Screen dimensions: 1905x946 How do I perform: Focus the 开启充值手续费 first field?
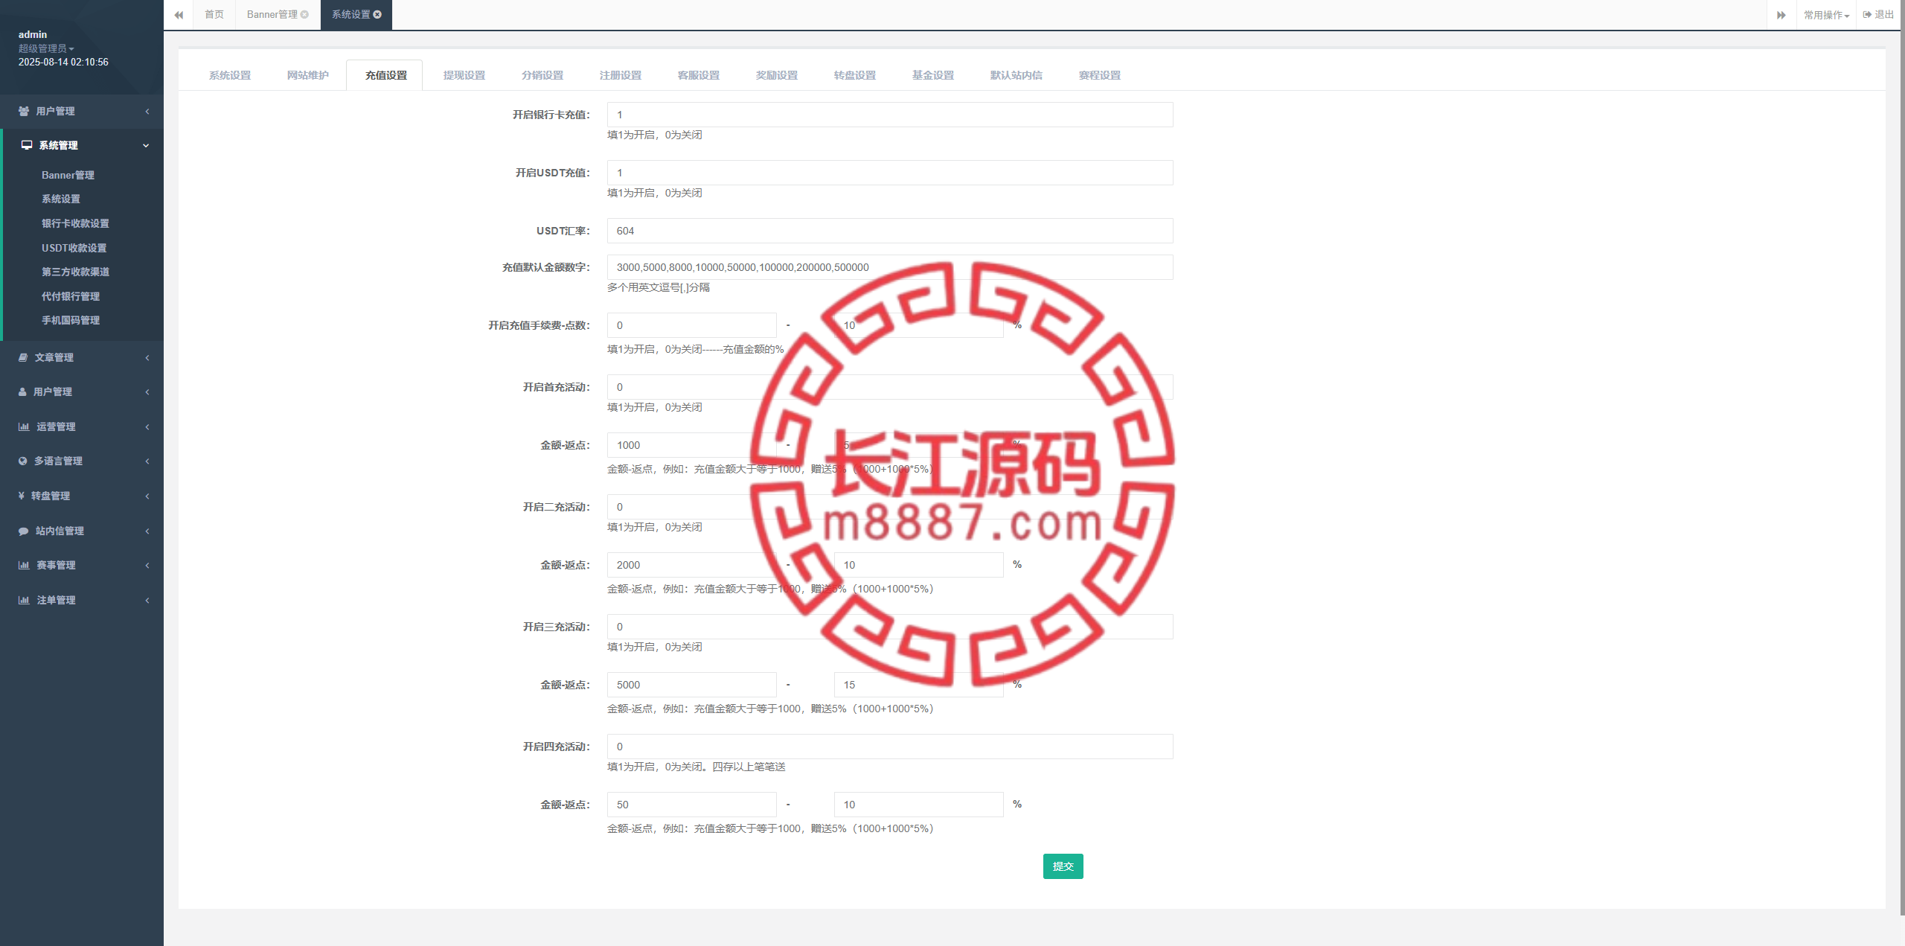point(692,325)
